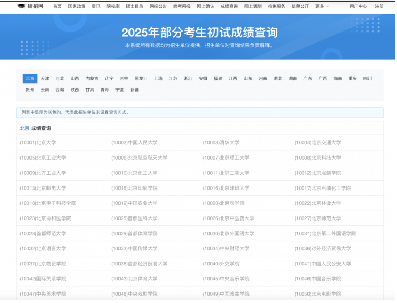Image resolution: width=397 pixels, height=303 pixels.
Task: Click (10002)中国人民大学 entry
Action: tap(134, 143)
